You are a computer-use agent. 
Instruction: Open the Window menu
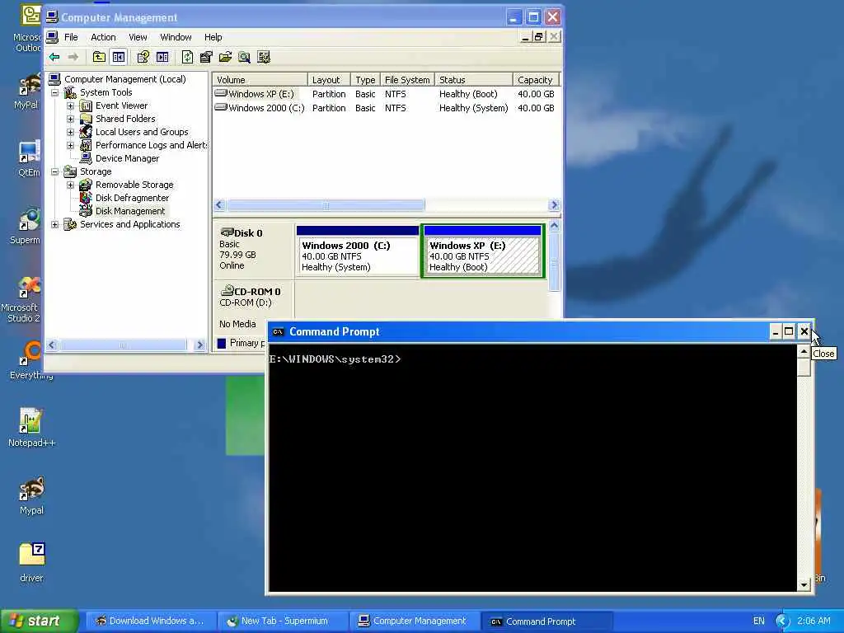(176, 37)
